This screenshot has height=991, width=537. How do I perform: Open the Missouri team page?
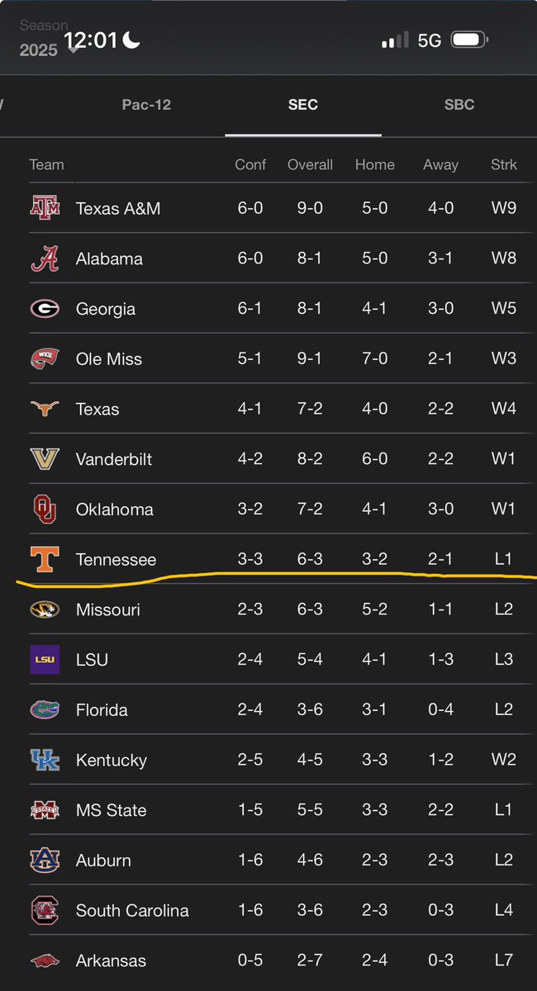pyautogui.click(x=108, y=609)
